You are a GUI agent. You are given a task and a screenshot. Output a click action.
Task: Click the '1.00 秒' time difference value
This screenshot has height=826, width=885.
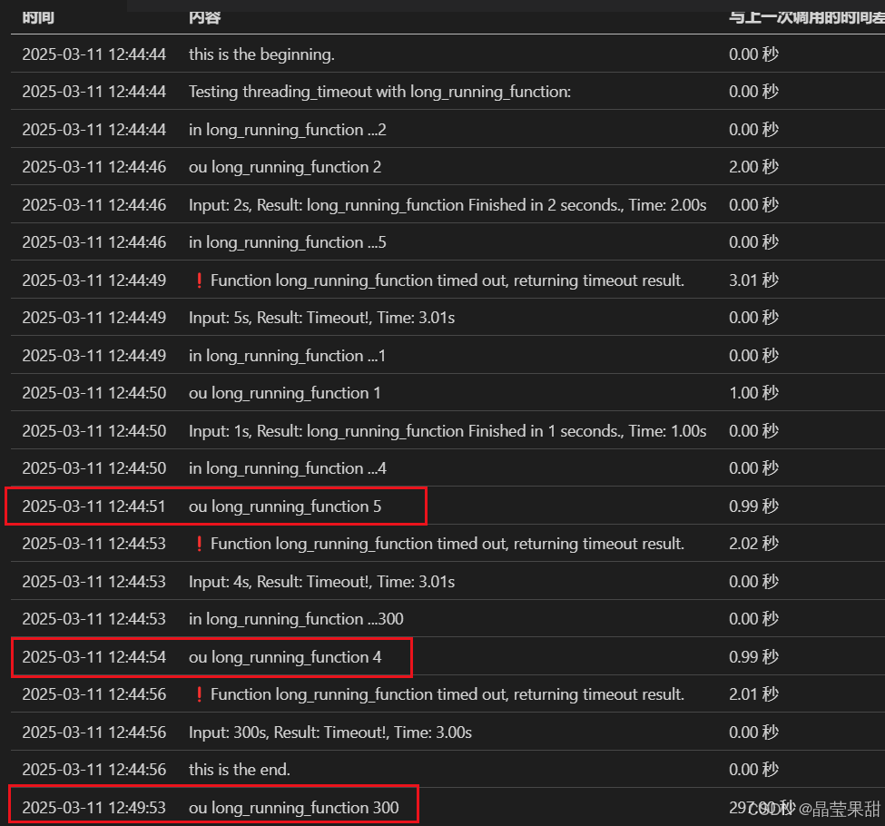pos(753,393)
